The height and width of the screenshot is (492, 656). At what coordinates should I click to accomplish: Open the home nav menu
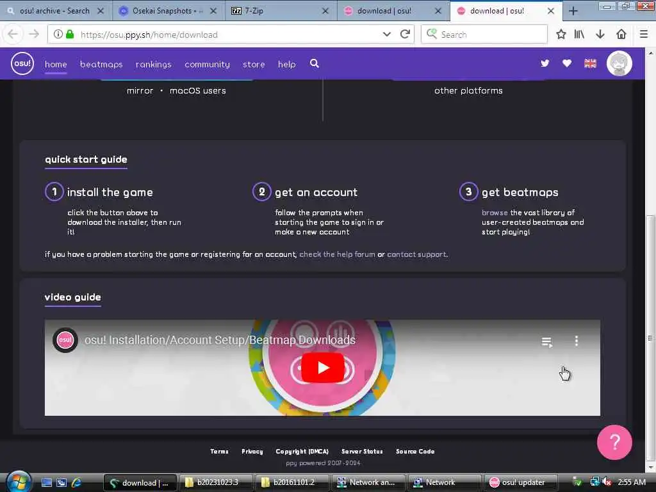point(56,65)
